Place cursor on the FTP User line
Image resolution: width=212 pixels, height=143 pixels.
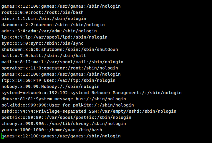(58, 80)
